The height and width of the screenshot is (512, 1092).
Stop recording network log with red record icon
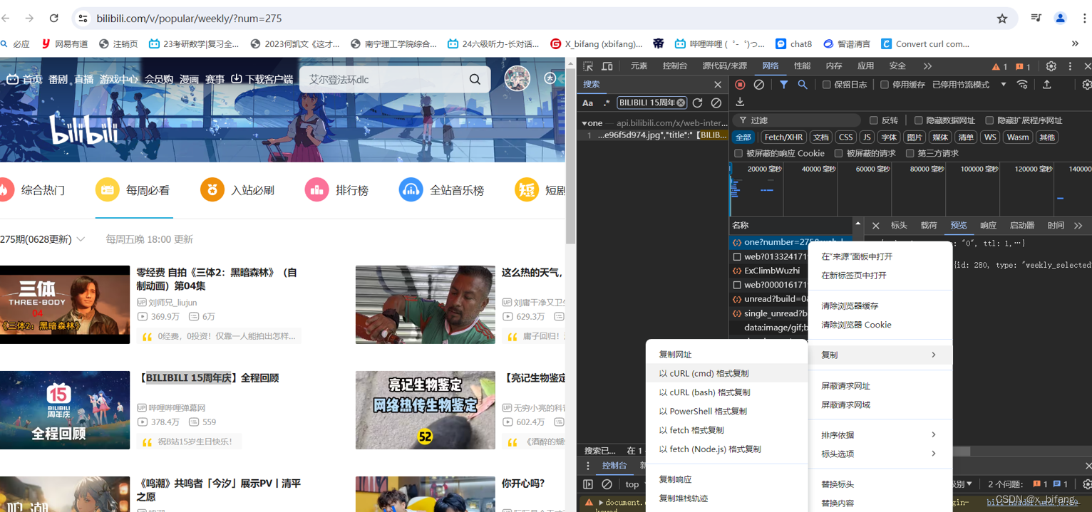click(740, 85)
